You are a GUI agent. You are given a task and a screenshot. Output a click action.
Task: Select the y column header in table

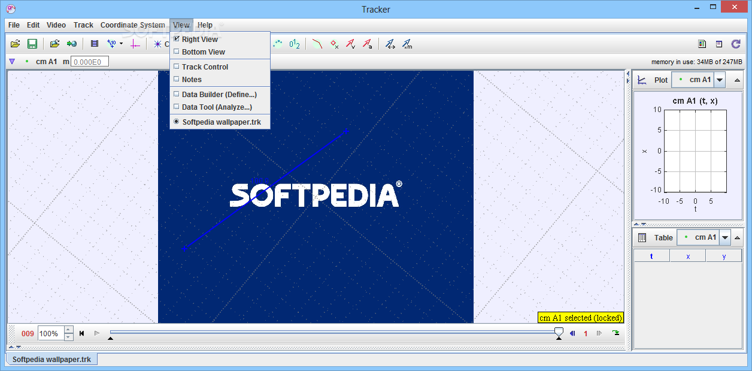pyautogui.click(x=724, y=256)
